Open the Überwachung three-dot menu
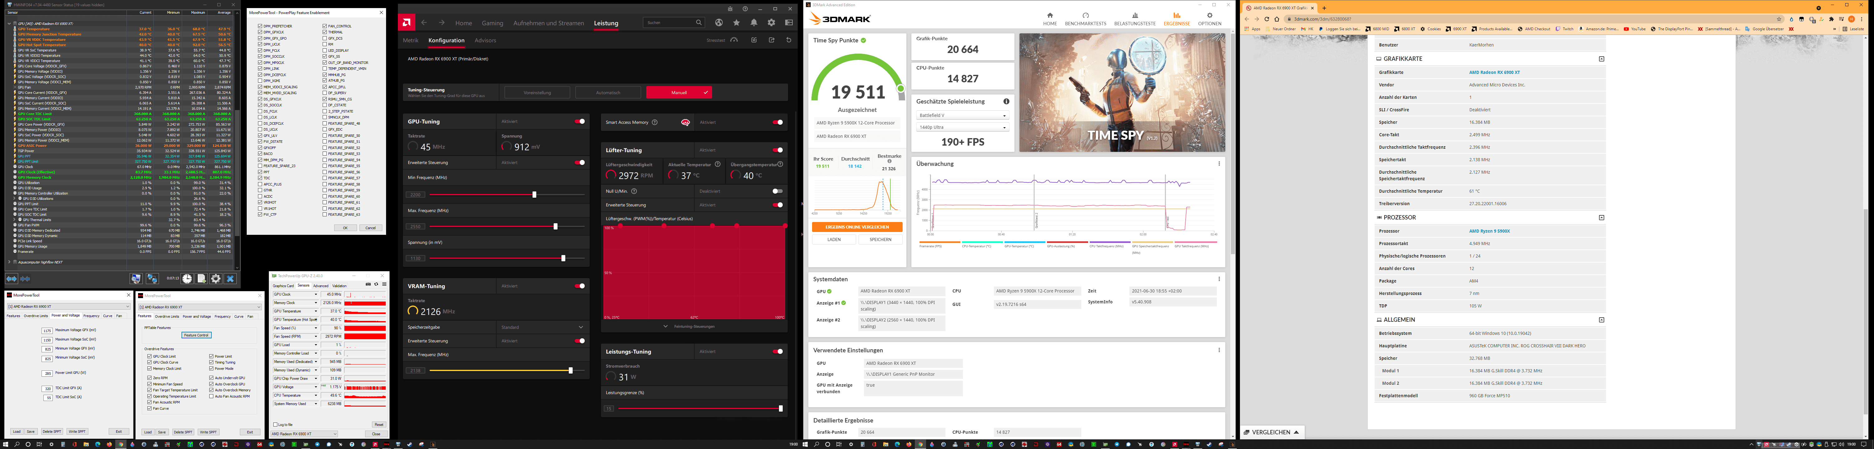Image resolution: width=1874 pixels, height=449 pixels. (1219, 163)
